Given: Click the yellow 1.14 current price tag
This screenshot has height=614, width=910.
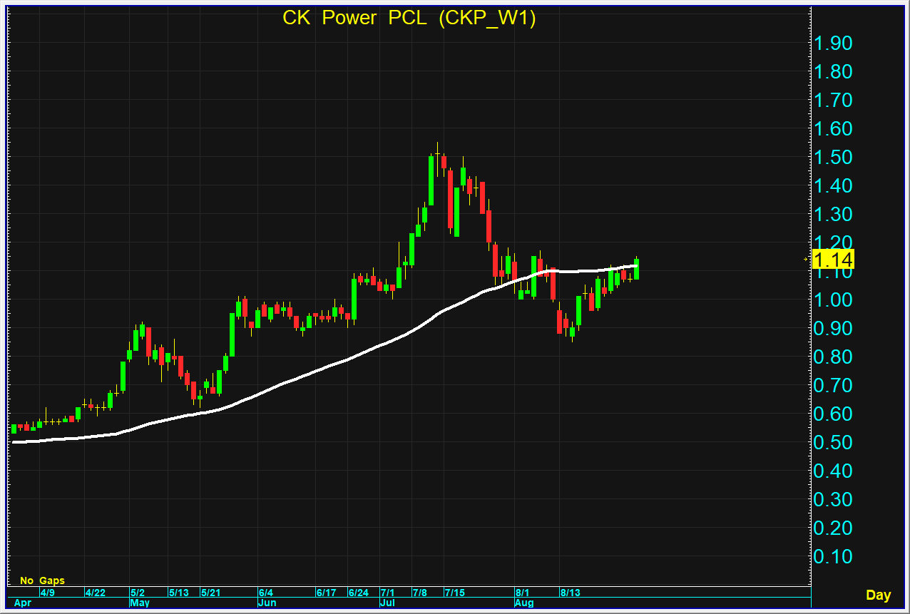Looking at the screenshot, I should (x=833, y=260).
